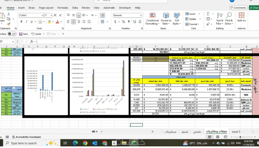Click Merge and Center icon
The image size is (259, 148).
click(x=103, y=22)
